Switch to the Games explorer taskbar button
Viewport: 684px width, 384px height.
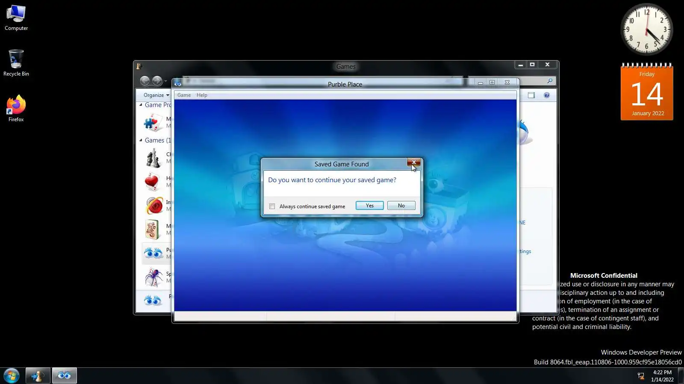point(38,376)
